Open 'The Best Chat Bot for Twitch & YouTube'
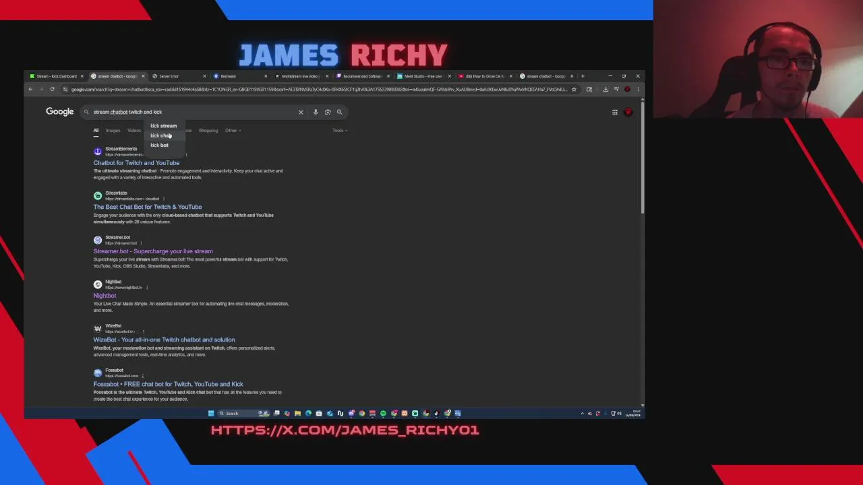 click(x=148, y=207)
